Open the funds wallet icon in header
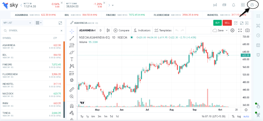Screen dimensions: 263x121 [x=224, y=5]
